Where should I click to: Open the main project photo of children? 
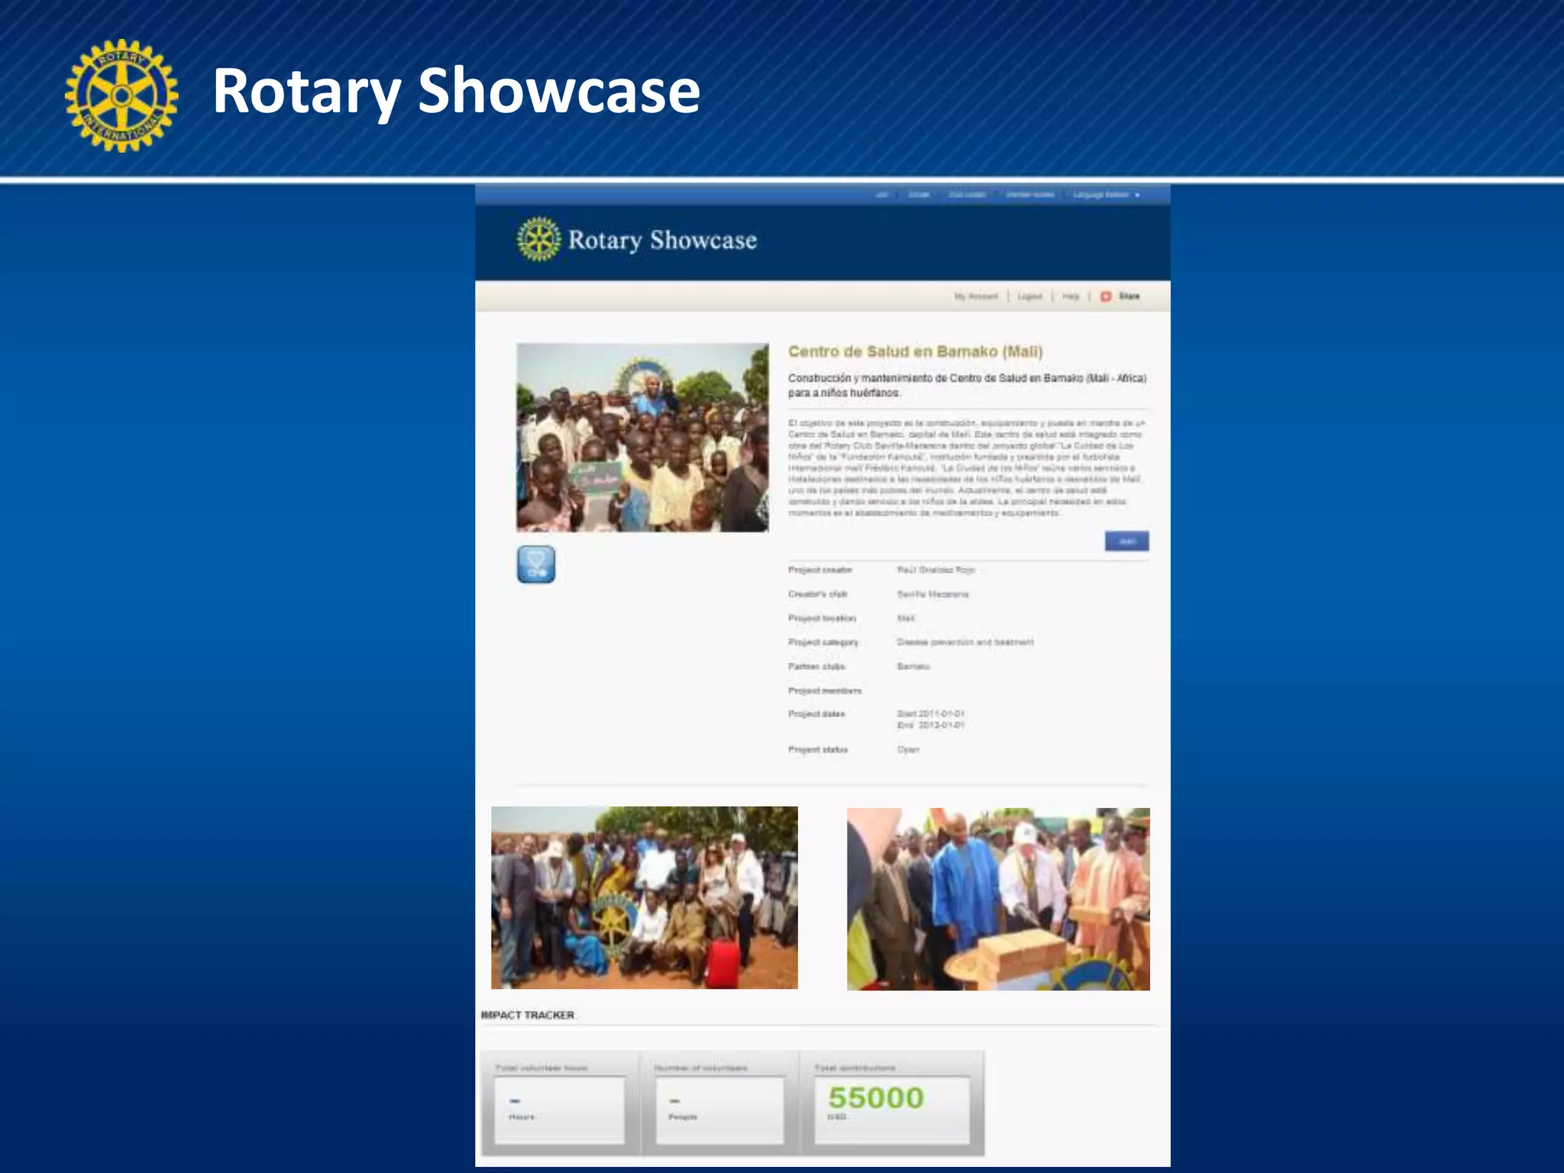click(642, 438)
